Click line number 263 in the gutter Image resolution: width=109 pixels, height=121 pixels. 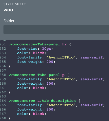(3, 96)
